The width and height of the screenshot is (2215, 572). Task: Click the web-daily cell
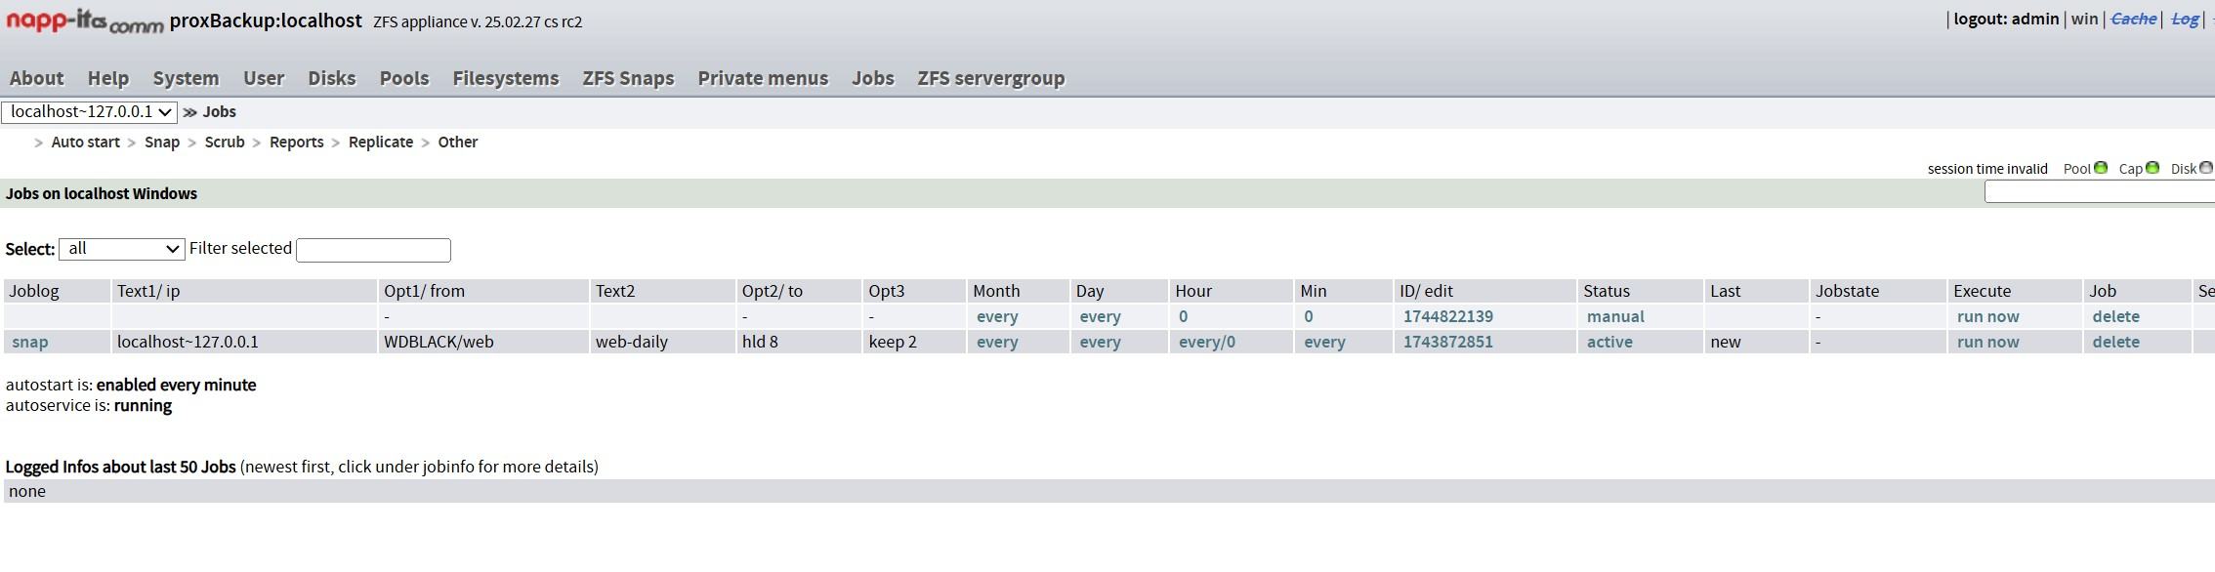coord(661,343)
